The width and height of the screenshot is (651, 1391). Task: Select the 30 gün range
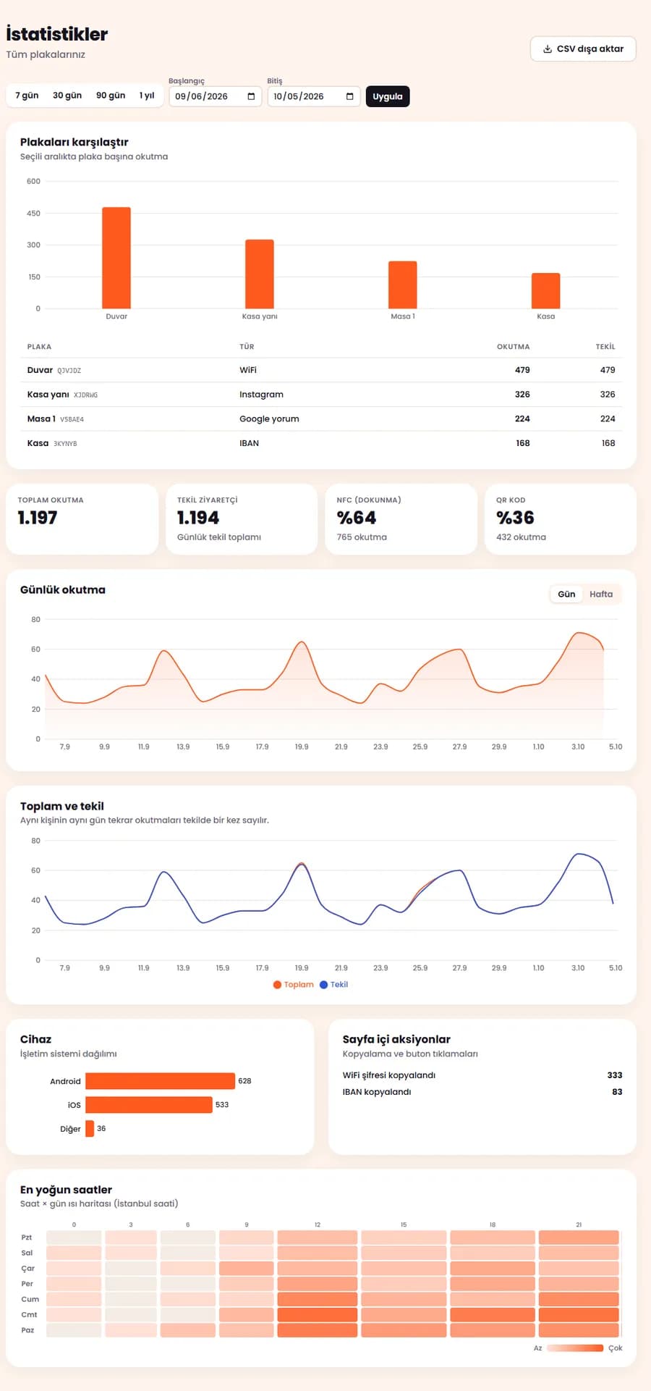tap(67, 96)
